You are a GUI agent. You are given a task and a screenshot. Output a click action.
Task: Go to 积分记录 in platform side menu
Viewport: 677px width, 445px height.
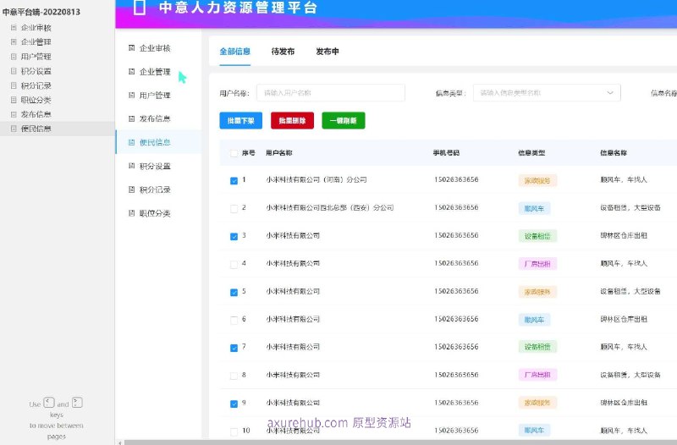[x=155, y=190]
